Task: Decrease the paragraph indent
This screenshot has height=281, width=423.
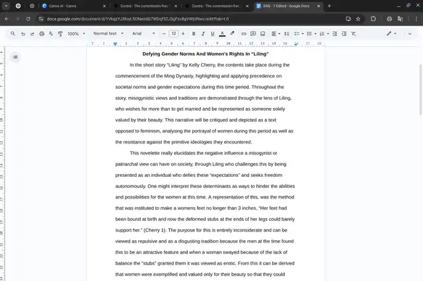Action: coord(334,34)
